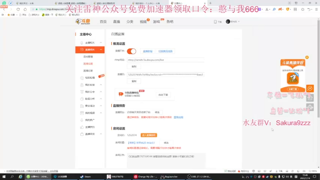This screenshot has height=180, width=320.
Task: Click 立即下载 on floating ad
Action: coord(293,89)
